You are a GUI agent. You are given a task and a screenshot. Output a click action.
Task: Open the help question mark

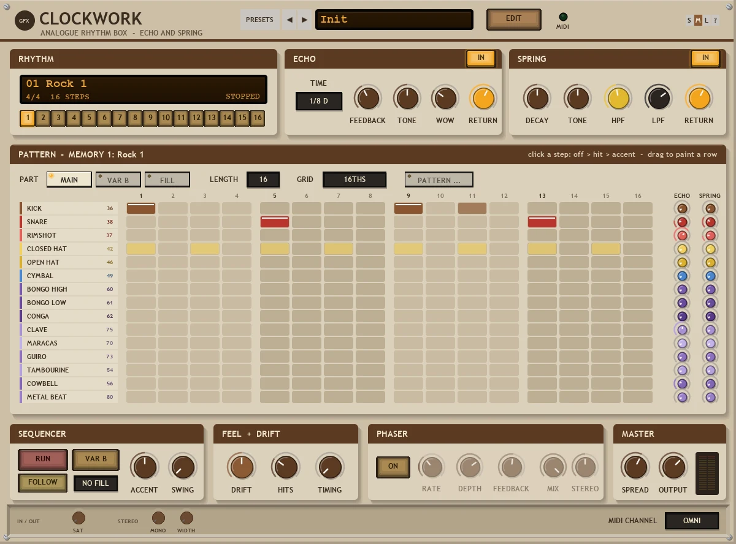(x=715, y=20)
